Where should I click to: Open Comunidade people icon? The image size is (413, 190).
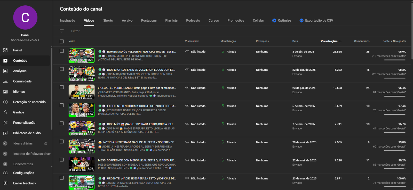[5, 81]
